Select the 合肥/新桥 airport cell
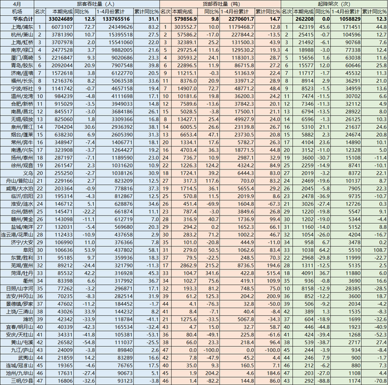This screenshot has width=388, height=385. tap(17, 104)
